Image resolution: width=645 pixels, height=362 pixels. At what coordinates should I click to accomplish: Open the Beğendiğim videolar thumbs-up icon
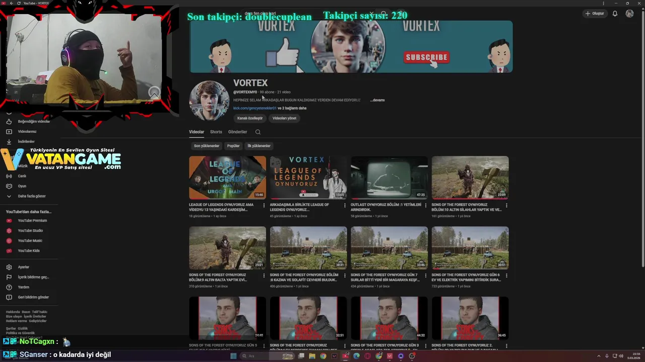tap(9, 121)
